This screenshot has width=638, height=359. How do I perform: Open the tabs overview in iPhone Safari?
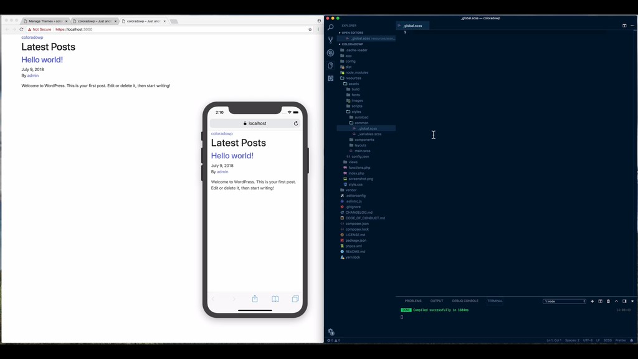(295, 299)
